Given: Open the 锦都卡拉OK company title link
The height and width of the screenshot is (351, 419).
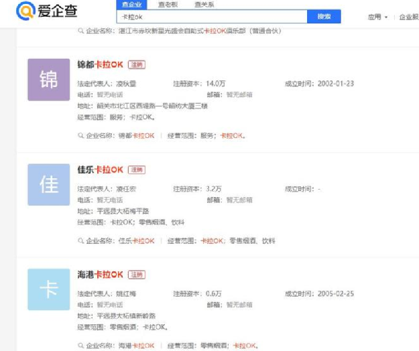Looking at the screenshot, I should [x=100, y=64].
